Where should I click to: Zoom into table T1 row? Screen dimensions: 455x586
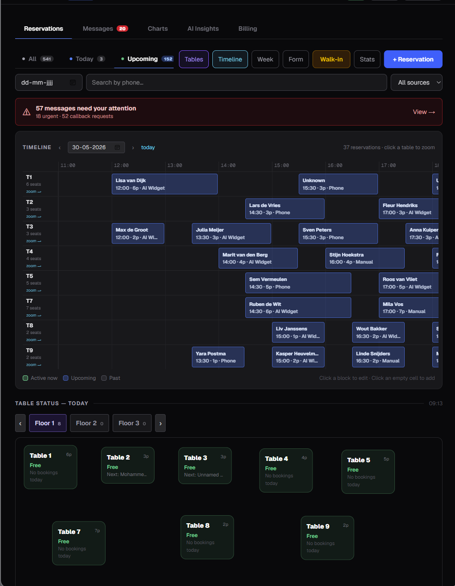point(33,191)
